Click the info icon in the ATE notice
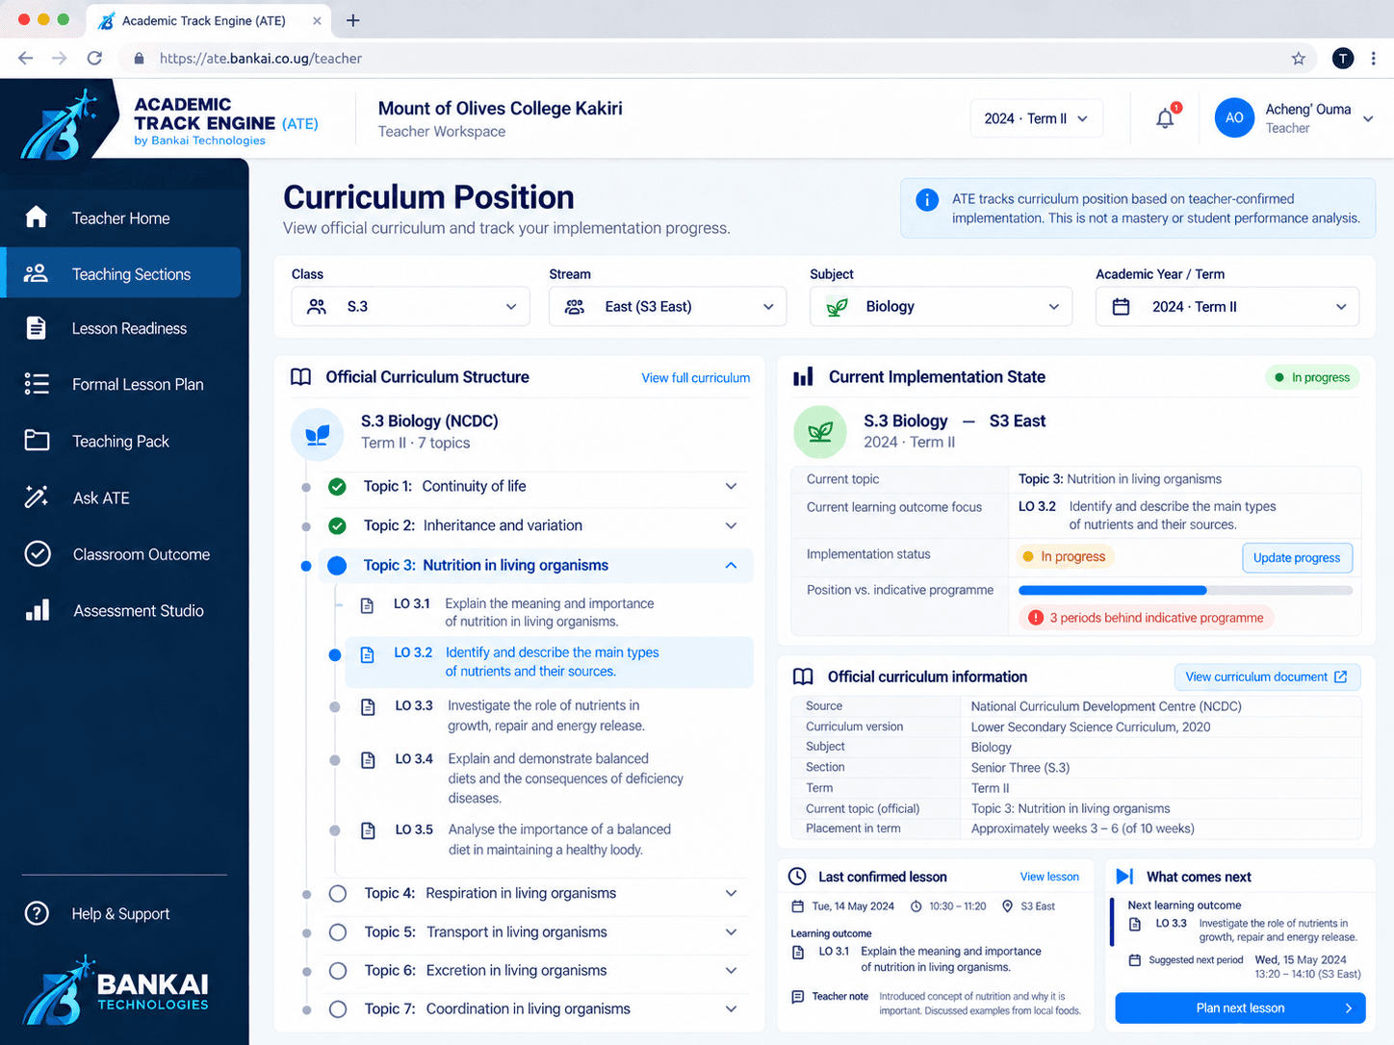The width and height of the screenshot is (1394, 1045). coord(927,200)
